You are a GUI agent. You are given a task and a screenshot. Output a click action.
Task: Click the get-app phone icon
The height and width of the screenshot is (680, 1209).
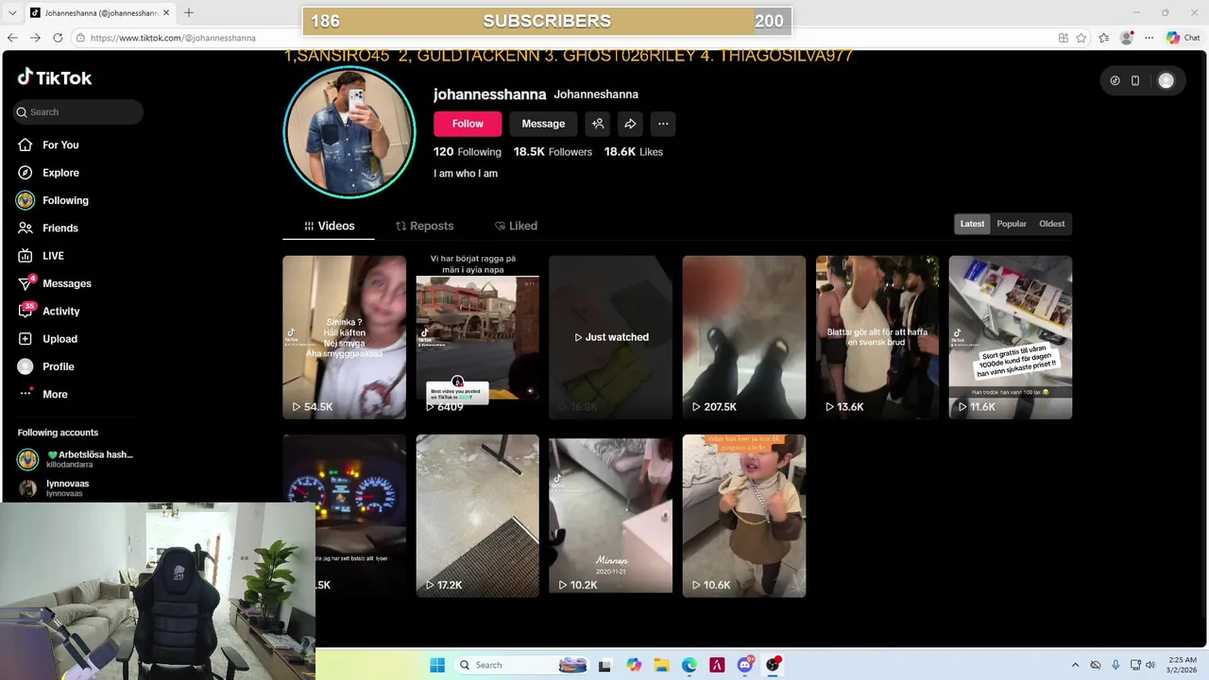[1135, 81]
